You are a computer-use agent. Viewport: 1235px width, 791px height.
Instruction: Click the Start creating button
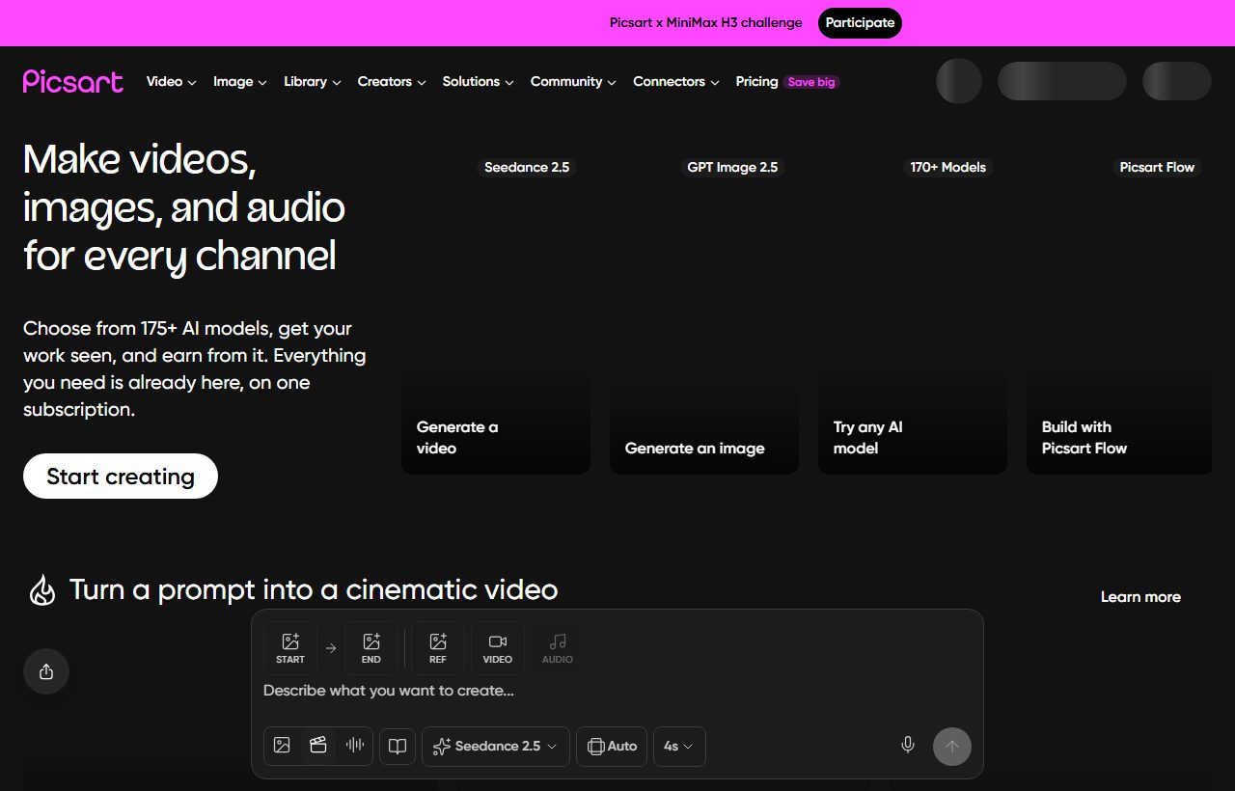click(x=121, y=477)
